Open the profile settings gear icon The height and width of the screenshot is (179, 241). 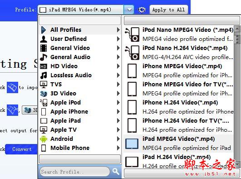coord(142,10)
